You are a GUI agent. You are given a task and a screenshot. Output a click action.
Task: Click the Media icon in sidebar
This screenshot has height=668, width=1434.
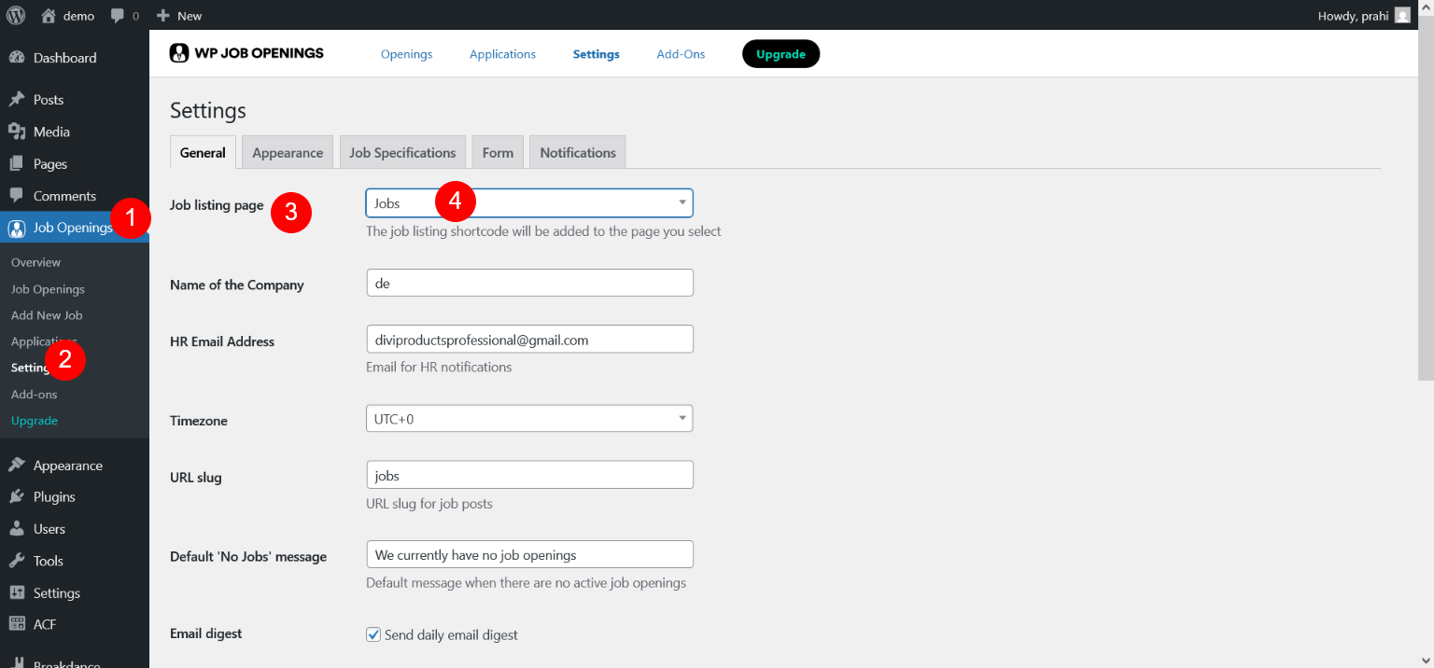pyautogui.click(x=16, y=132)
